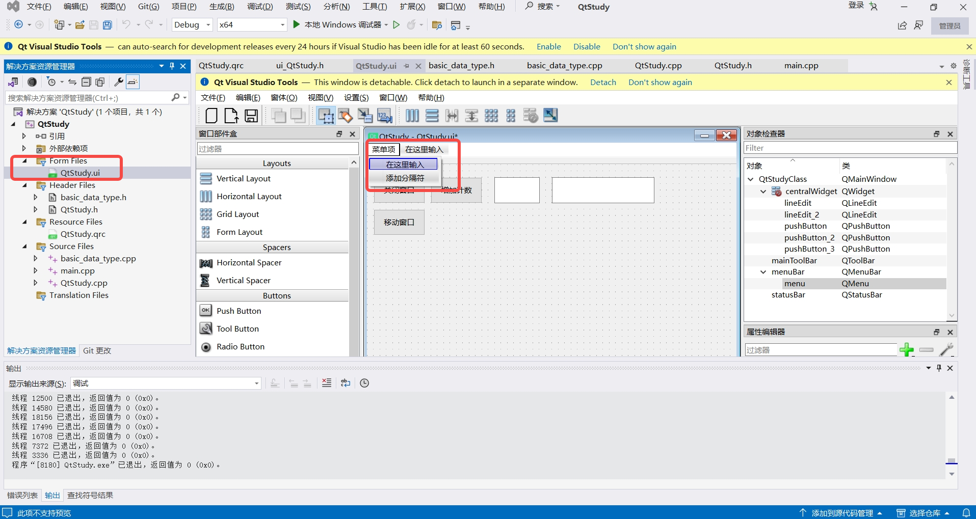The width and height of the screenshot is (976, 519).
Task: Open Solution Explorer Properties wrench icon
Action: 118,82
